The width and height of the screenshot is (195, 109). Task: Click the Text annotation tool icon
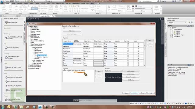coord(109,8)
